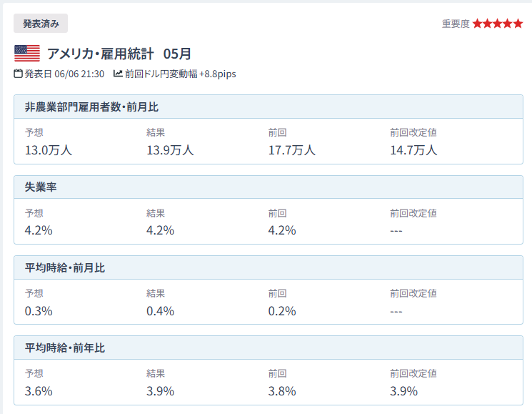Click the 重要度 label
This screenshot has width=532, height=414.
[x=456, y=24]
